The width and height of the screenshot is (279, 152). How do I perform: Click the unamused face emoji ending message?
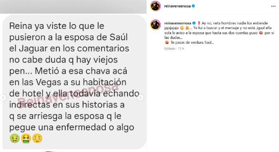(37, 139)
